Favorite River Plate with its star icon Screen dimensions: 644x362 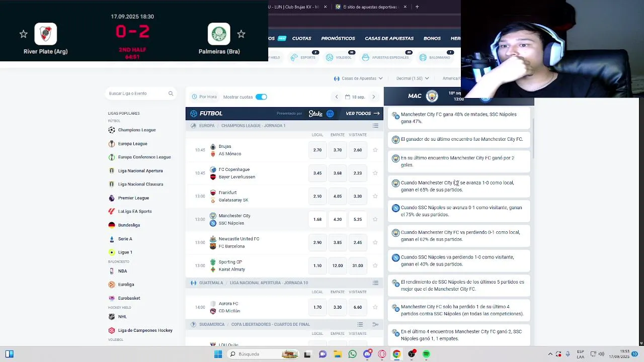pyautogui.click(x=23, y=34)
